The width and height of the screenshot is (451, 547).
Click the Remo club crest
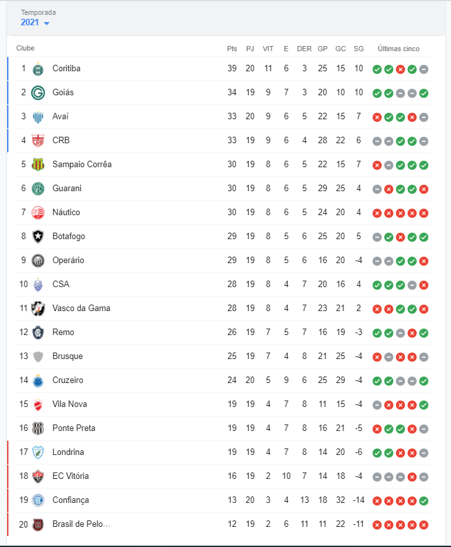(38, 332)
